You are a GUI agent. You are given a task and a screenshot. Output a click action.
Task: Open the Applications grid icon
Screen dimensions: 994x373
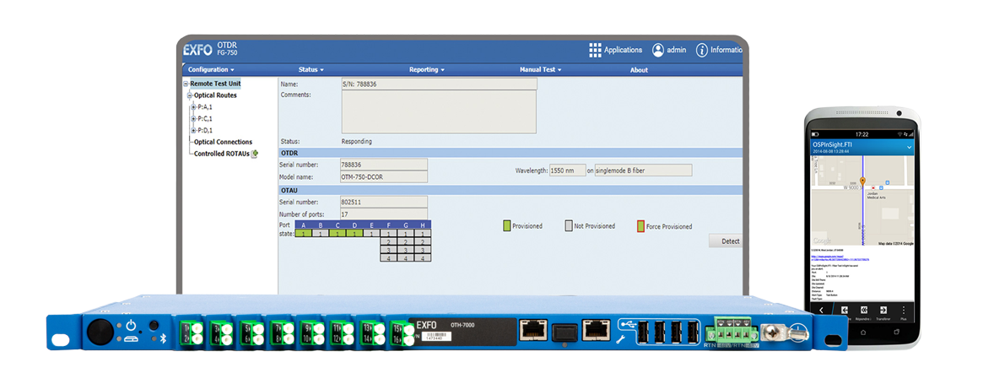(595, 50)
